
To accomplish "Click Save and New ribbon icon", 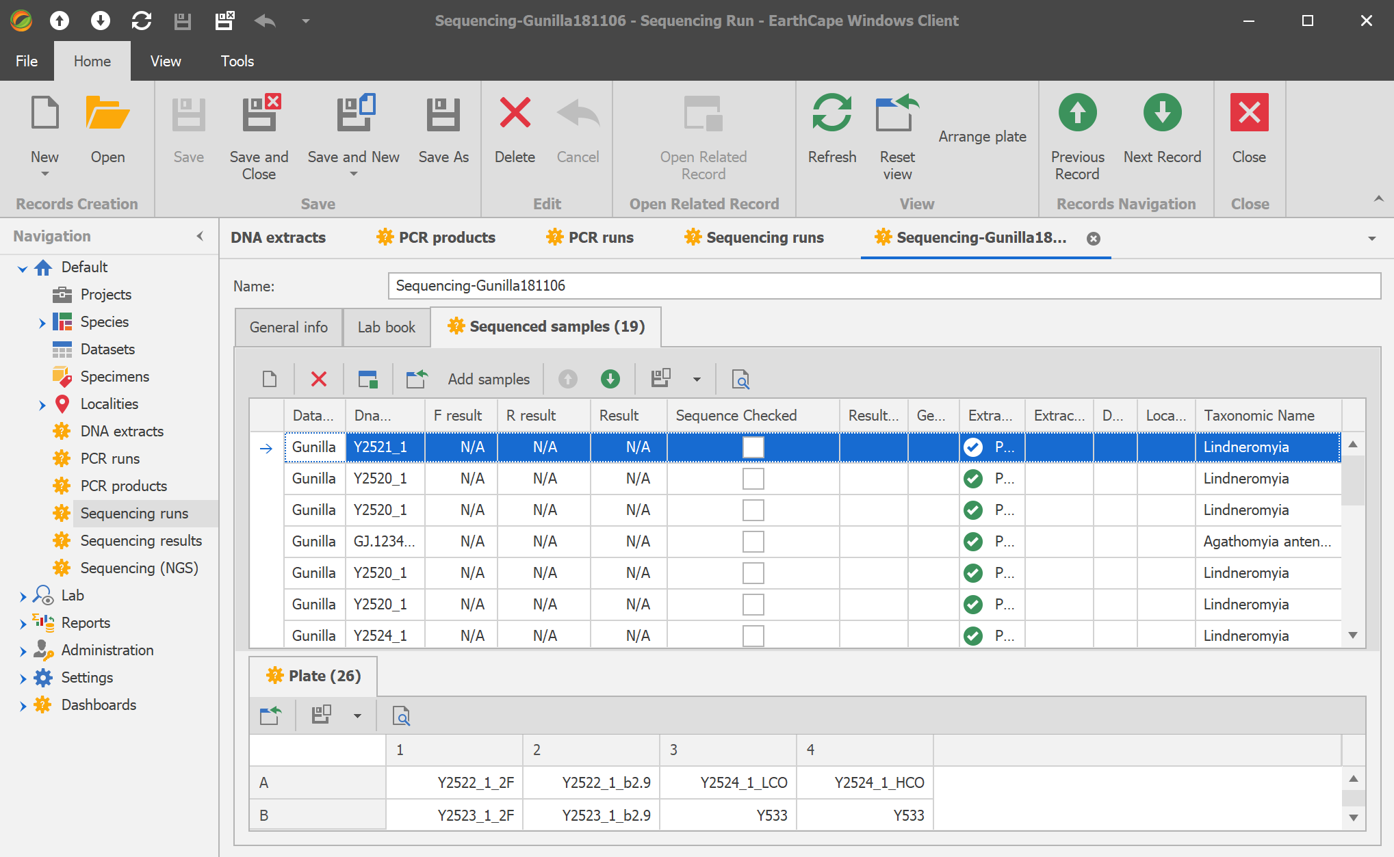I will pos(355,114).
